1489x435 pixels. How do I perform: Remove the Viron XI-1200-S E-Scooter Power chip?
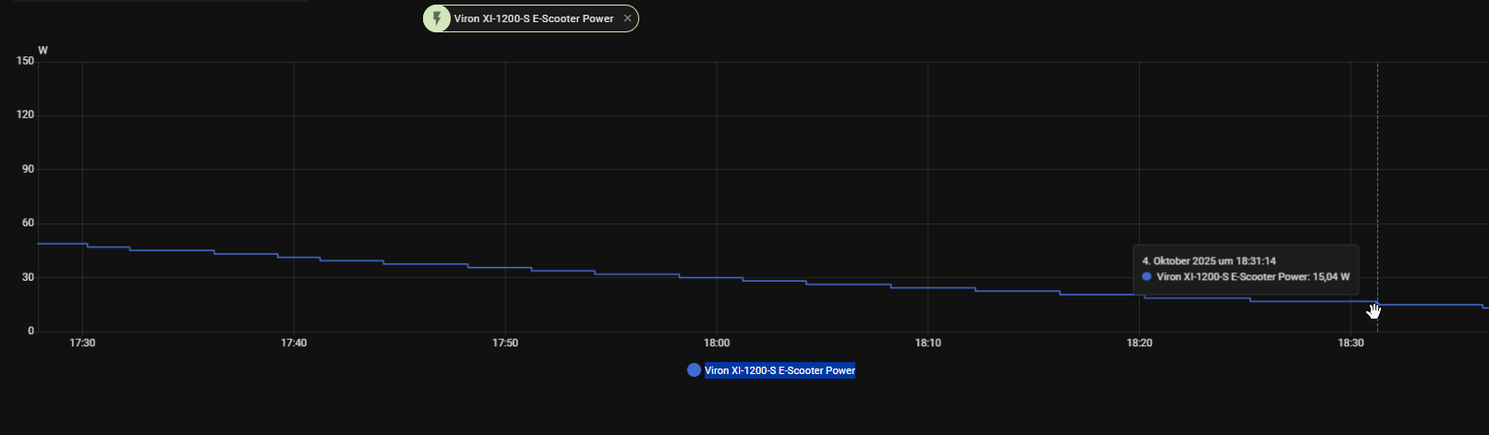[627, 18]
